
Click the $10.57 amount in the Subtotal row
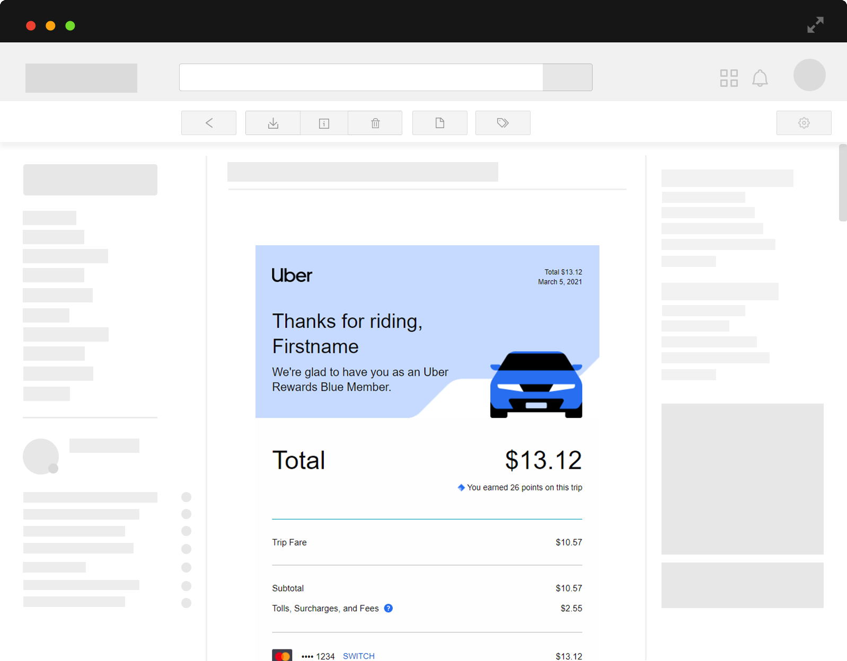click(569, 588)
